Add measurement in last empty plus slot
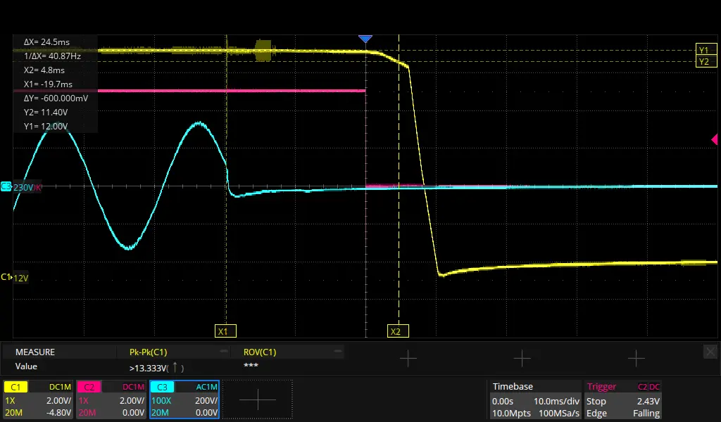This screenshot has height=422, width=721. pos(636,359)
